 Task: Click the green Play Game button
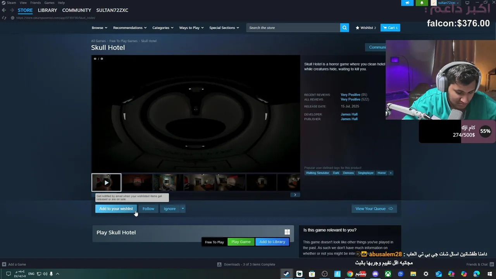pos(241,242)
